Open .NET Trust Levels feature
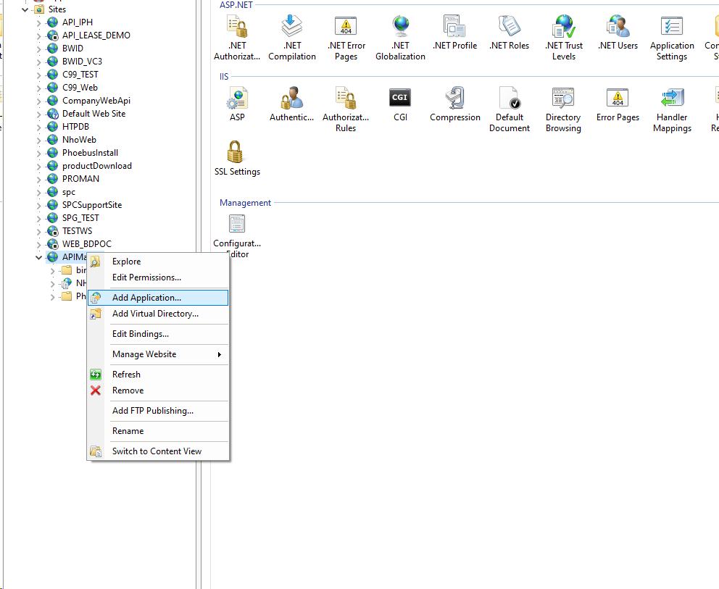 [564, 38]
